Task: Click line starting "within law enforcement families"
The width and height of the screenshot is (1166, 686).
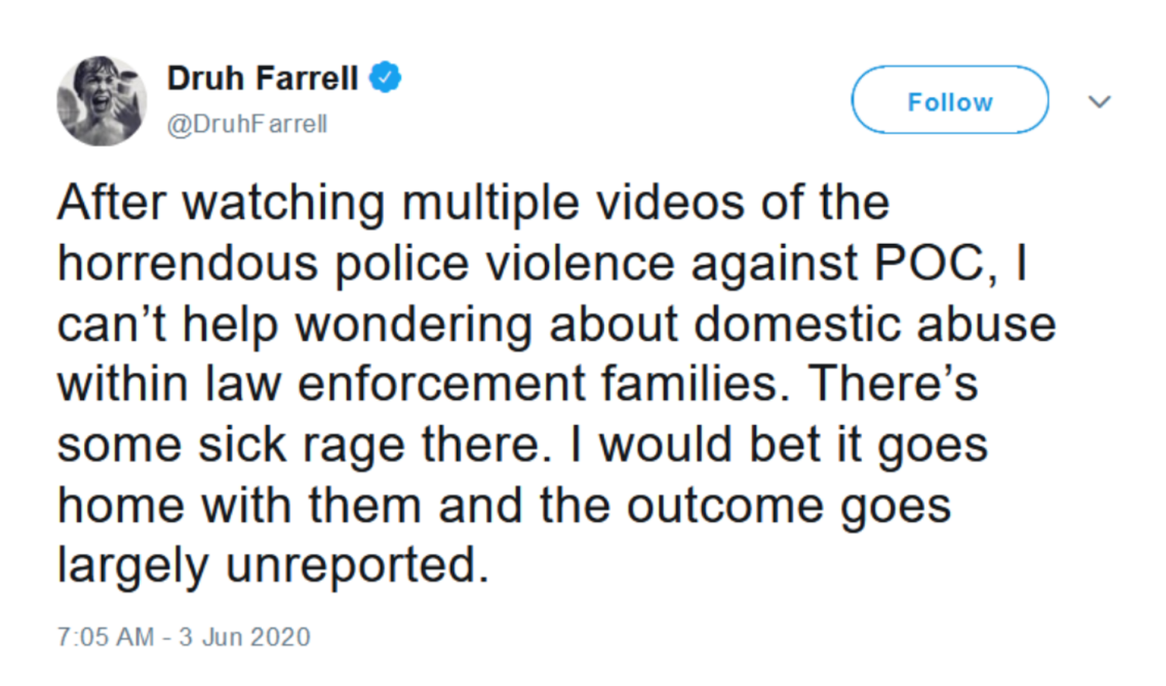Action: tap(517, 384)
